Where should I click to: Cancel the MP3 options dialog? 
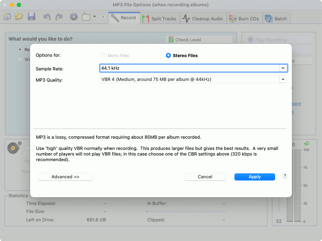click(205, 177)
